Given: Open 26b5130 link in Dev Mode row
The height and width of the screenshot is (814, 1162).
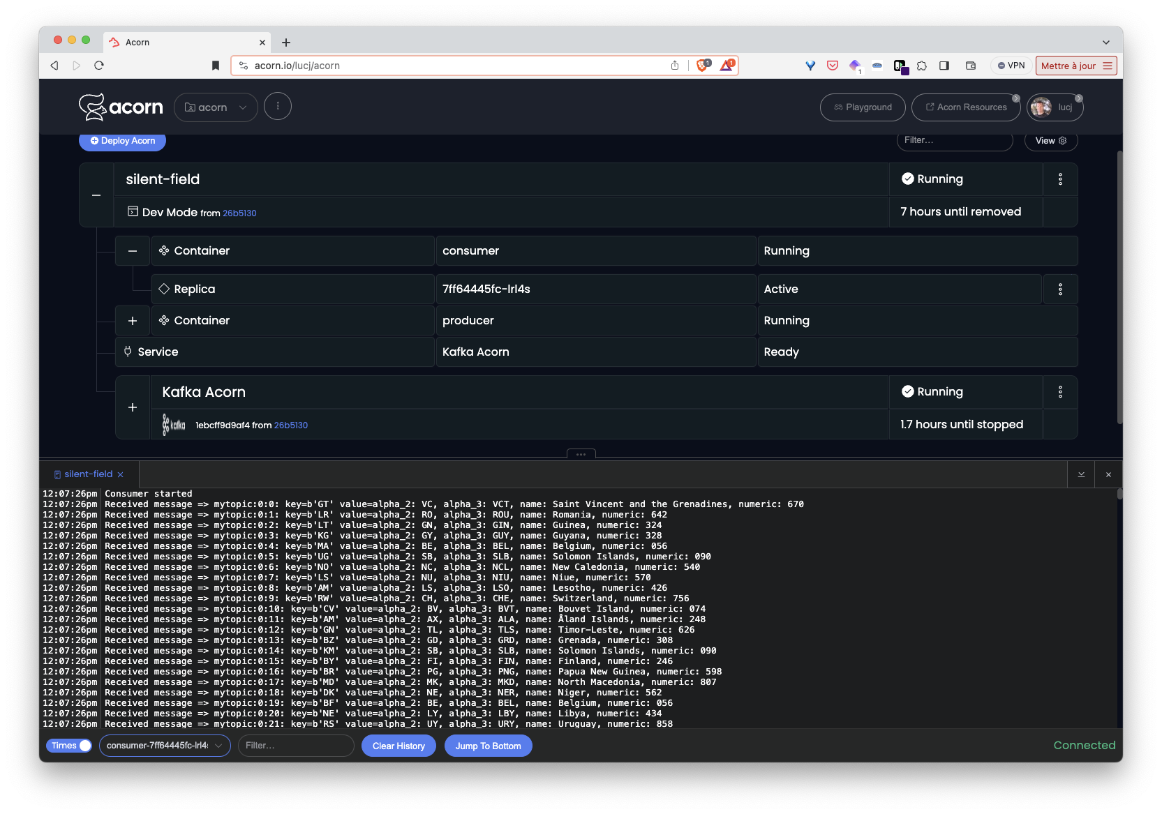Looking at the screenshot, I should pyautogui.click(x=239, y=213).
